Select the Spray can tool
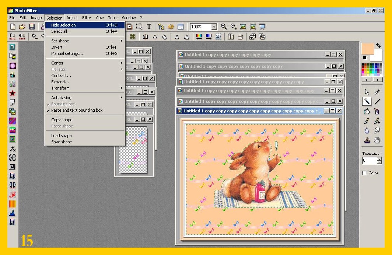 tap(377, 111)
